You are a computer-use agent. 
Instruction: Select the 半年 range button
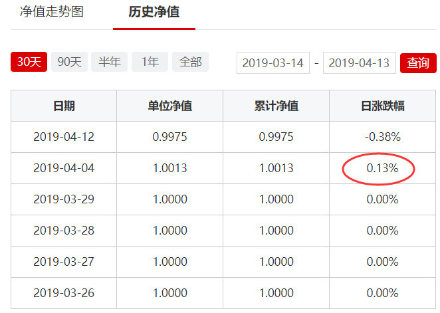pos(110,62)
